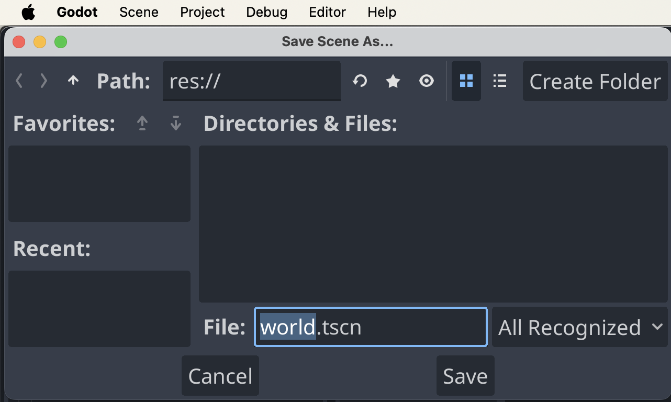Image resolution: width=671 pixels, height=402 pixels.
Task: Click the move favorite up arrow
Action: [142, 124]
